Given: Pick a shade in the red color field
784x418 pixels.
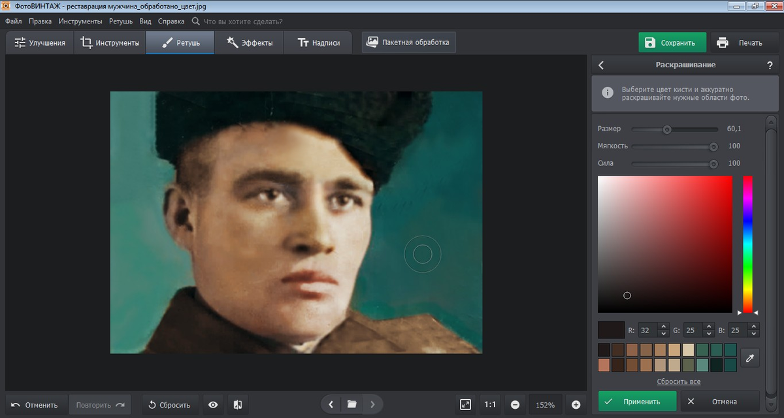Looking at the screenshot, I should [665, 244].
